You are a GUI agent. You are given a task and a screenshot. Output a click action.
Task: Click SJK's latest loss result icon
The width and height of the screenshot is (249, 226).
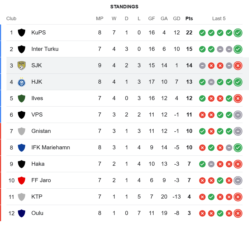click(238, 65)
